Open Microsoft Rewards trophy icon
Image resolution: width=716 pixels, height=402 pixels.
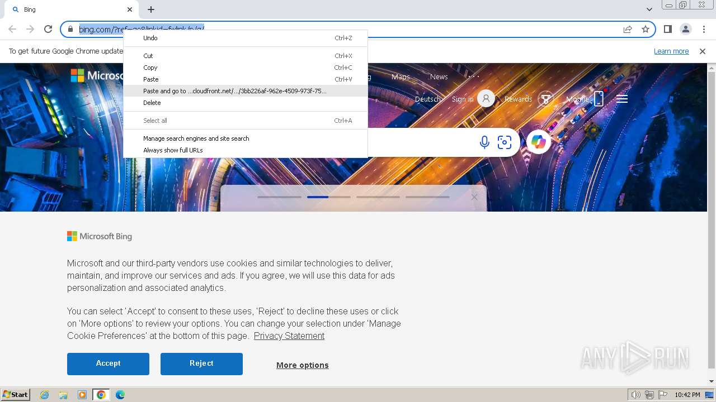[545, 99]
